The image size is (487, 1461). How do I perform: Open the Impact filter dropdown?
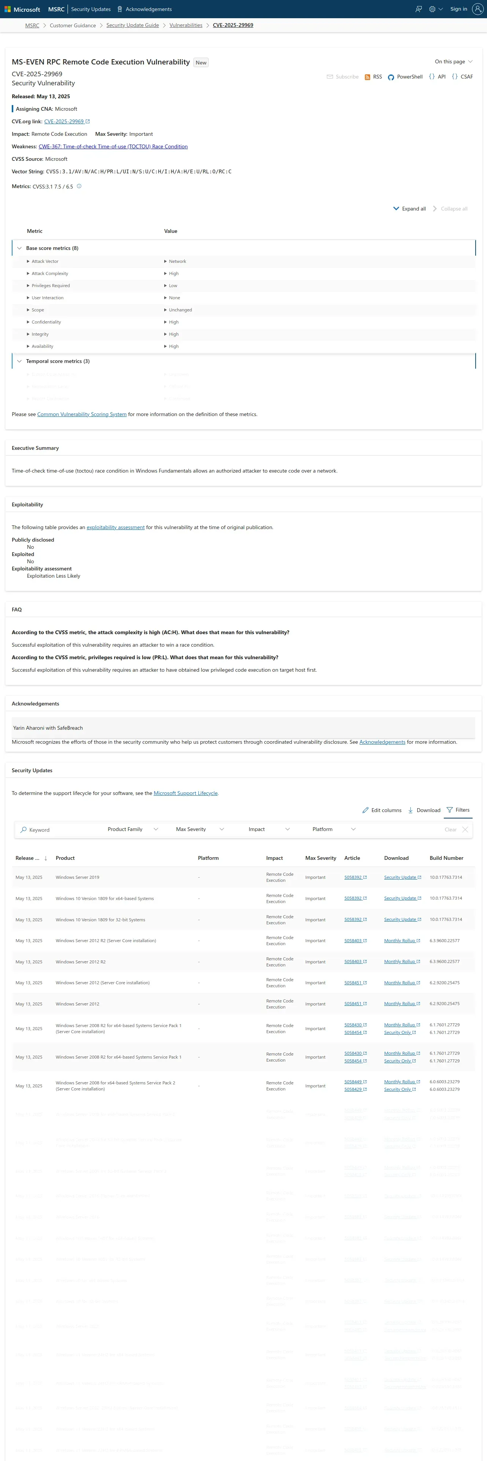[x=269, y=829]
